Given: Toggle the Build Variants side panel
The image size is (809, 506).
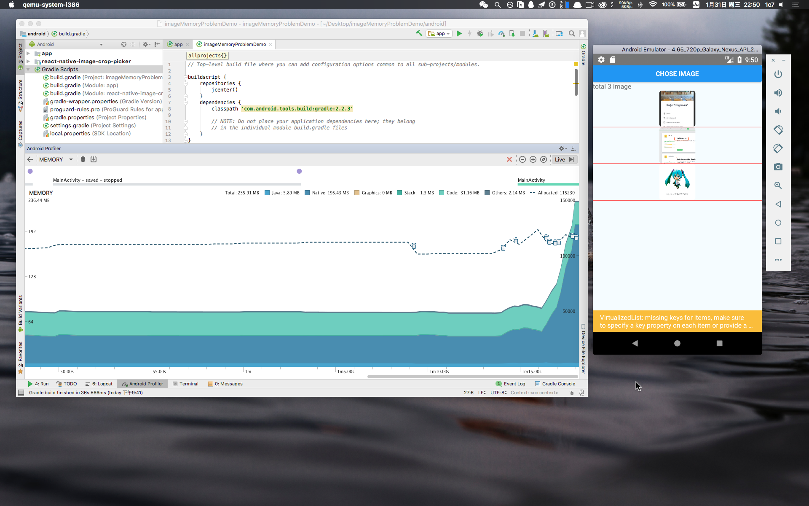Looking at the screenshot, I should [x=20, y=313].
